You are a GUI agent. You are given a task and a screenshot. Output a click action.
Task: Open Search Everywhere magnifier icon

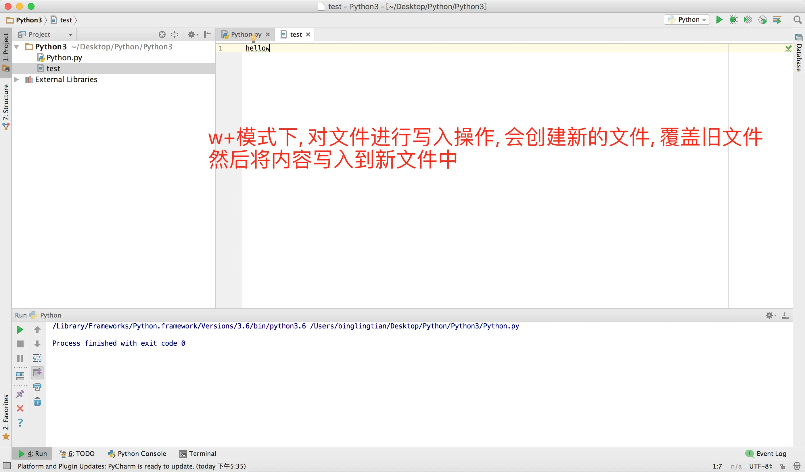tap(797, 20)
